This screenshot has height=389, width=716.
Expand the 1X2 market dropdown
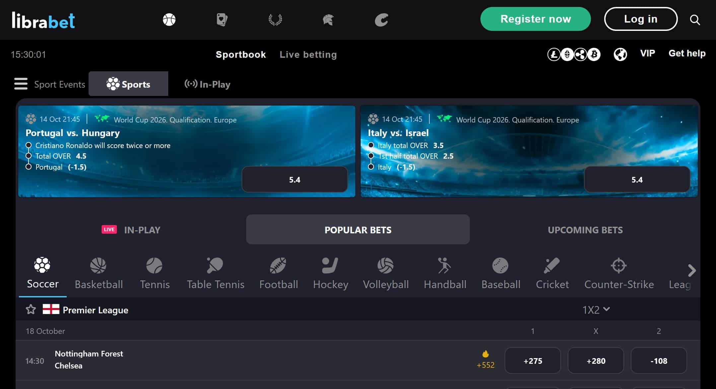[596, 309]
